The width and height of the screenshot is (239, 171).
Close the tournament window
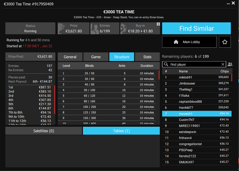(x=233, y=3)
